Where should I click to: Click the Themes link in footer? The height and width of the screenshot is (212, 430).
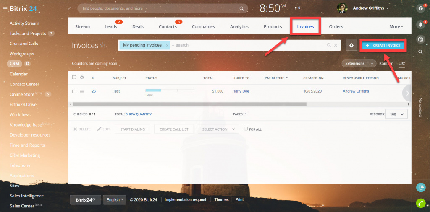coord(221,200)
